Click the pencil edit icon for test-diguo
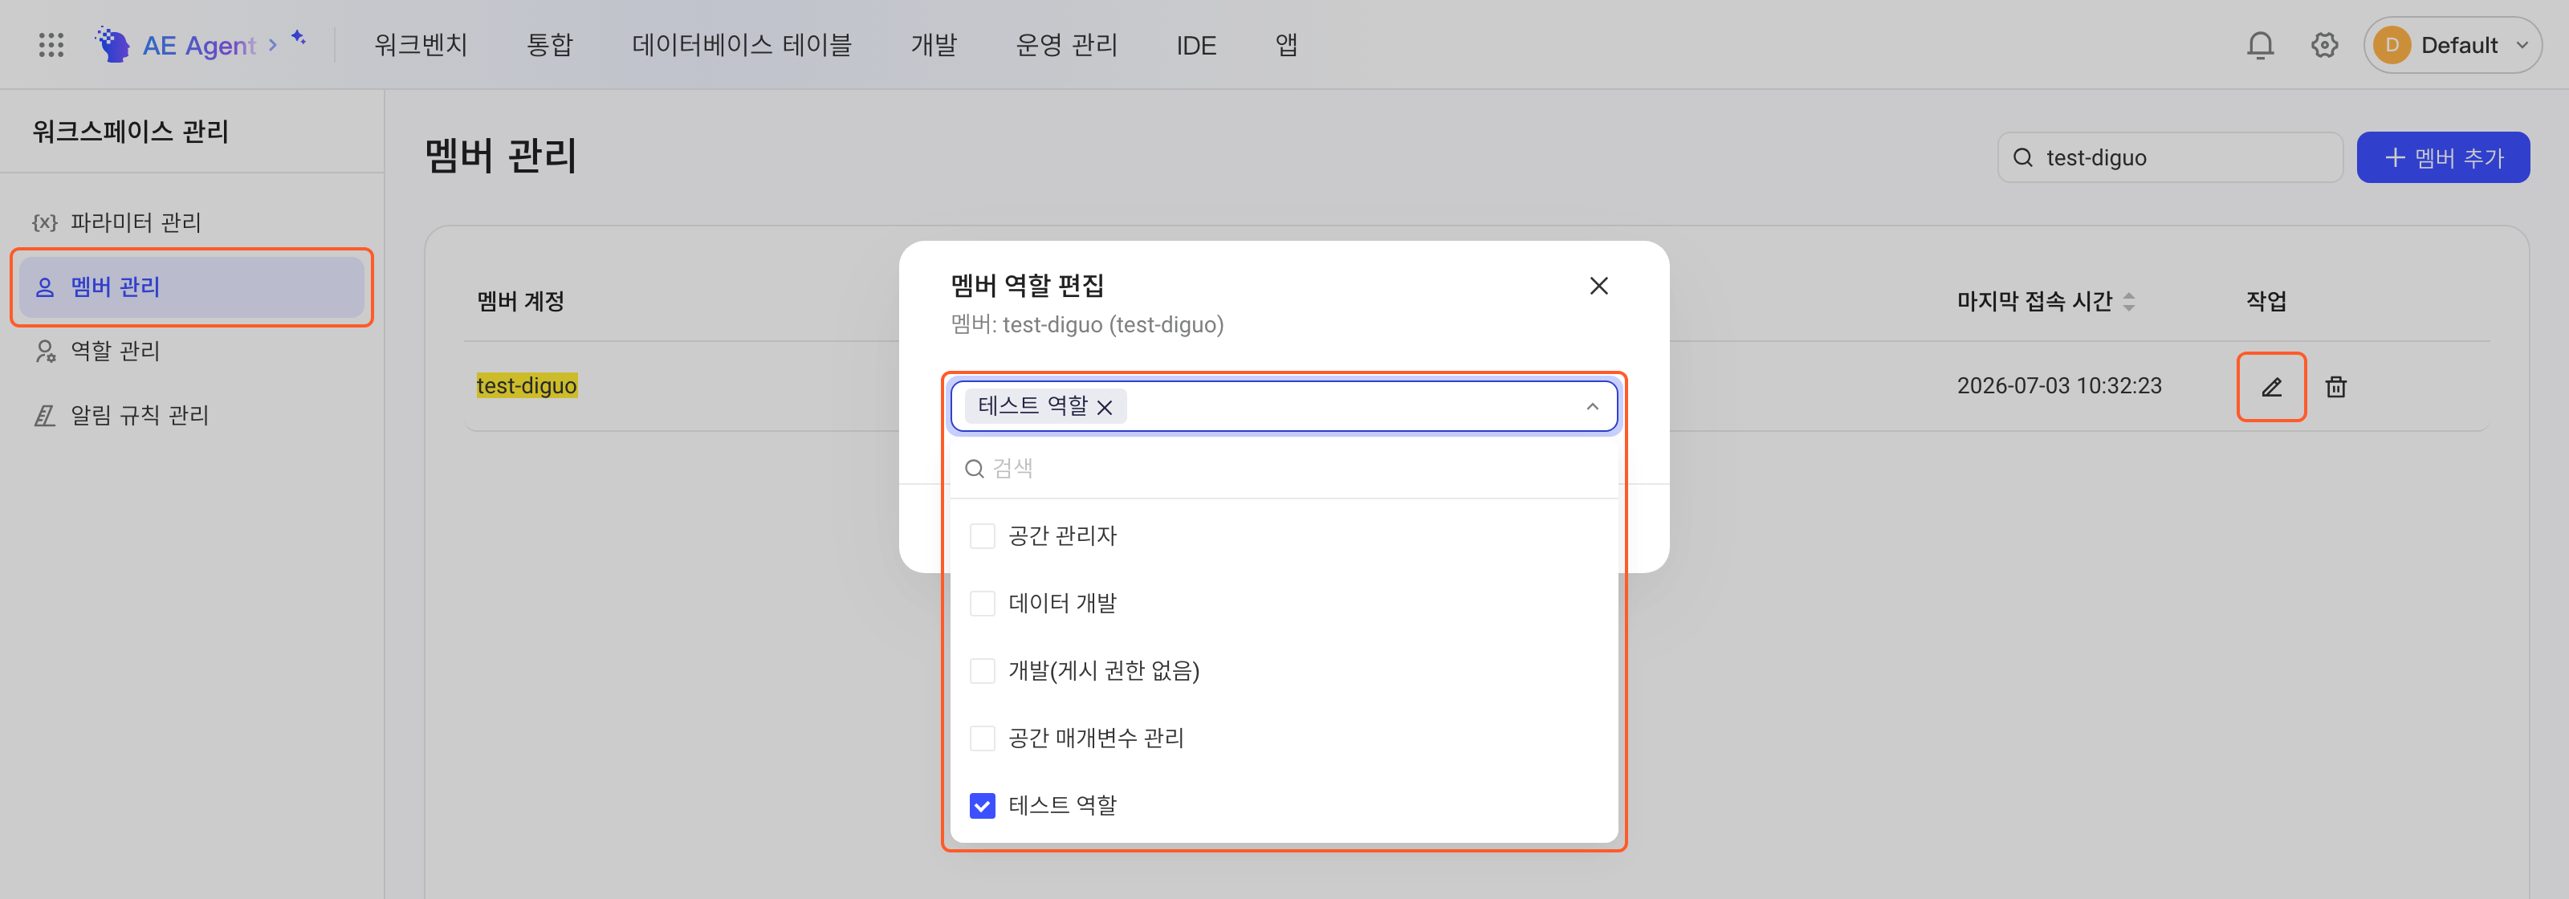 pyautogui.click(x=2271, y=387)
